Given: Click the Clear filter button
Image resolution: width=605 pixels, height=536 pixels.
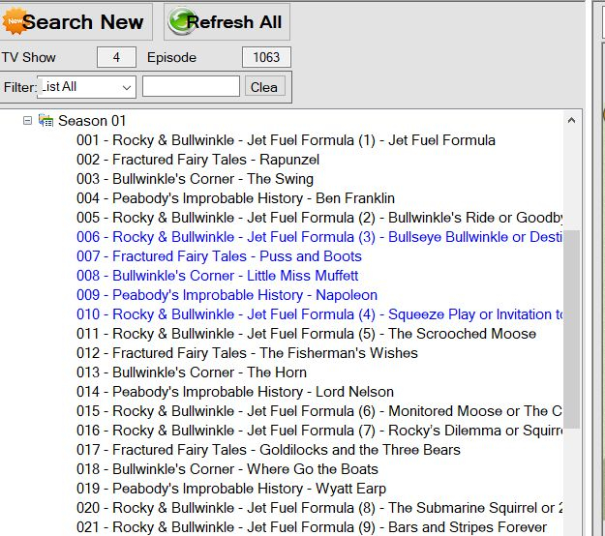Looking at the screenshot, I should (x=264, y=87).
